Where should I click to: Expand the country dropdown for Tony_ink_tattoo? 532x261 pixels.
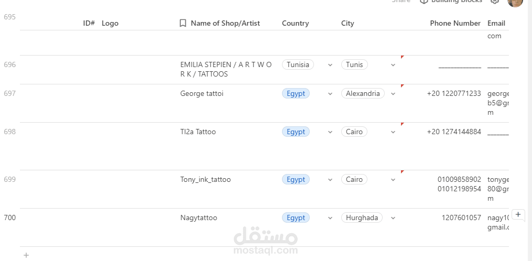[330, 180]
